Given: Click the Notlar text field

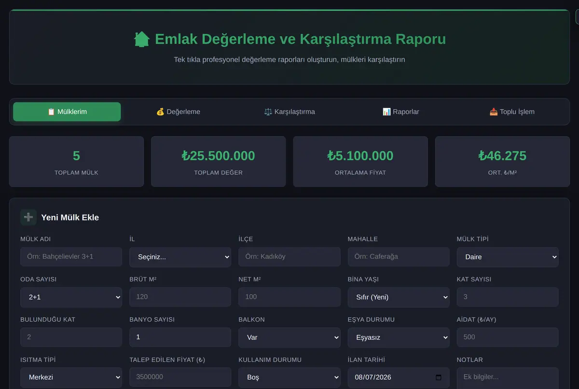Looking at the screenshot, I should coord(508,377).
